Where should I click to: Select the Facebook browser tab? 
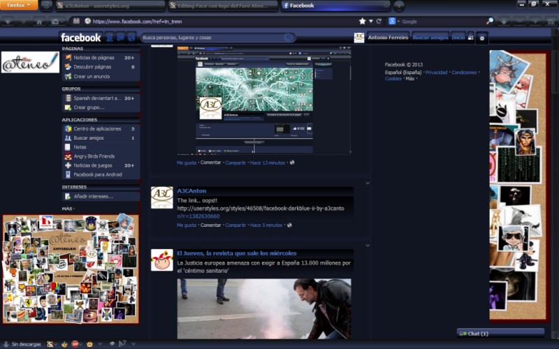tap(335, 6)
